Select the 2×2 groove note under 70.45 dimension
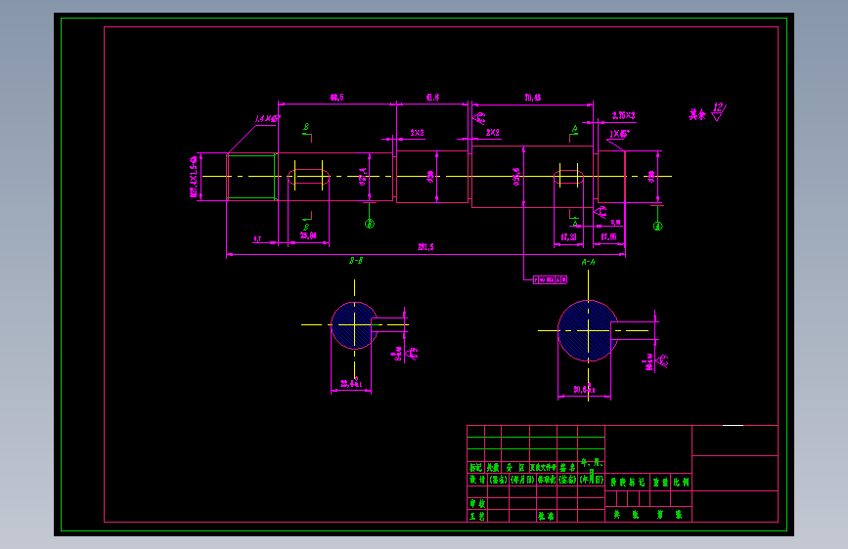Image resolution: width=848 pixels, height=549 pixels. [493, 133]
